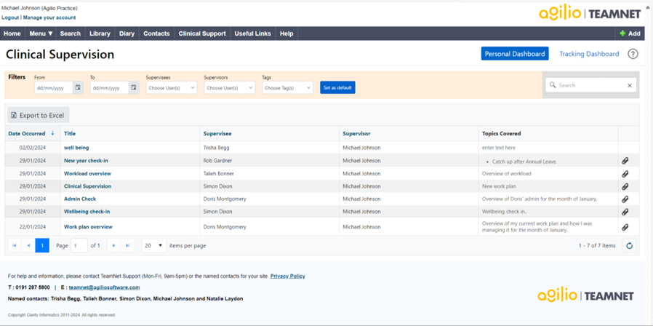
Task: Open the To date calendar picker
Action: click(134, 87)
